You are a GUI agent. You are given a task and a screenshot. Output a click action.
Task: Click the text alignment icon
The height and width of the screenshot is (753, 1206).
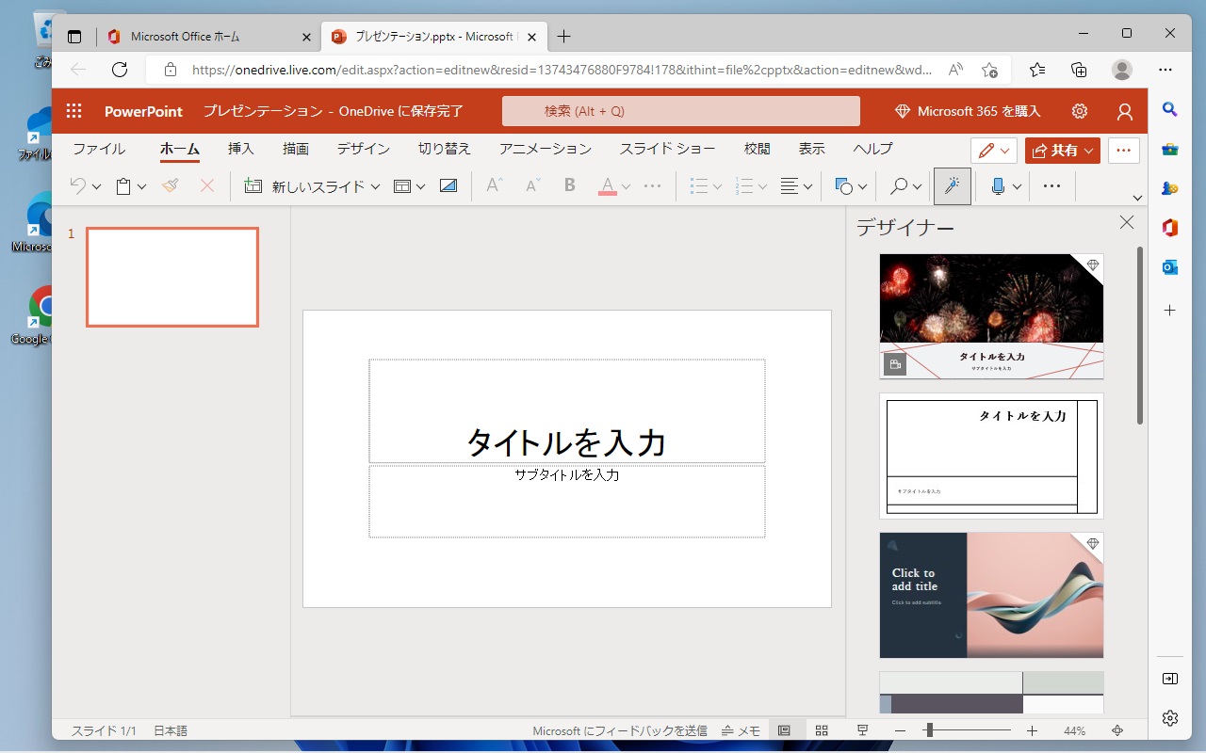click(x=790, y=186)
